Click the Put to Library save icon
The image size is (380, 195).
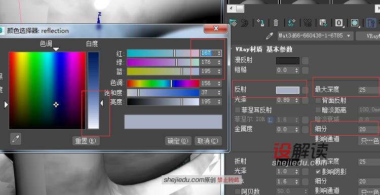[x=323, y=23]
